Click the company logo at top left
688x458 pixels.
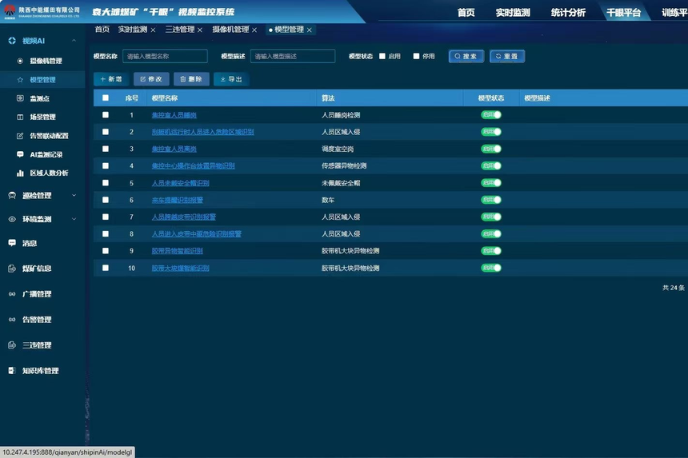(10, 11)
